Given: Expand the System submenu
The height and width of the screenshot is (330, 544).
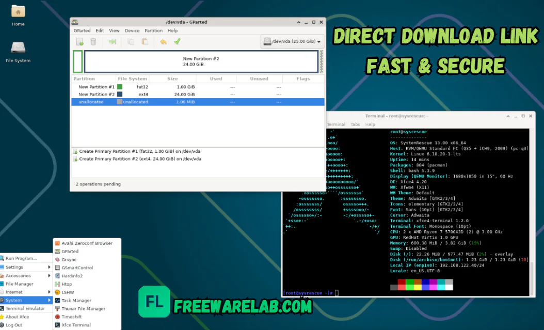Looking at the screenshot, I should (x=26, y=300).
